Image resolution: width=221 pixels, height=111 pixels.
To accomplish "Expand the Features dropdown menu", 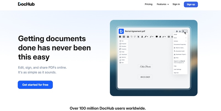I will [x=163, y=4].
